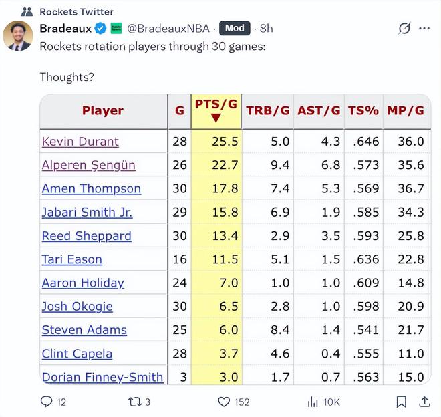Bookmark this Rockets rotation post

(401, 402)
